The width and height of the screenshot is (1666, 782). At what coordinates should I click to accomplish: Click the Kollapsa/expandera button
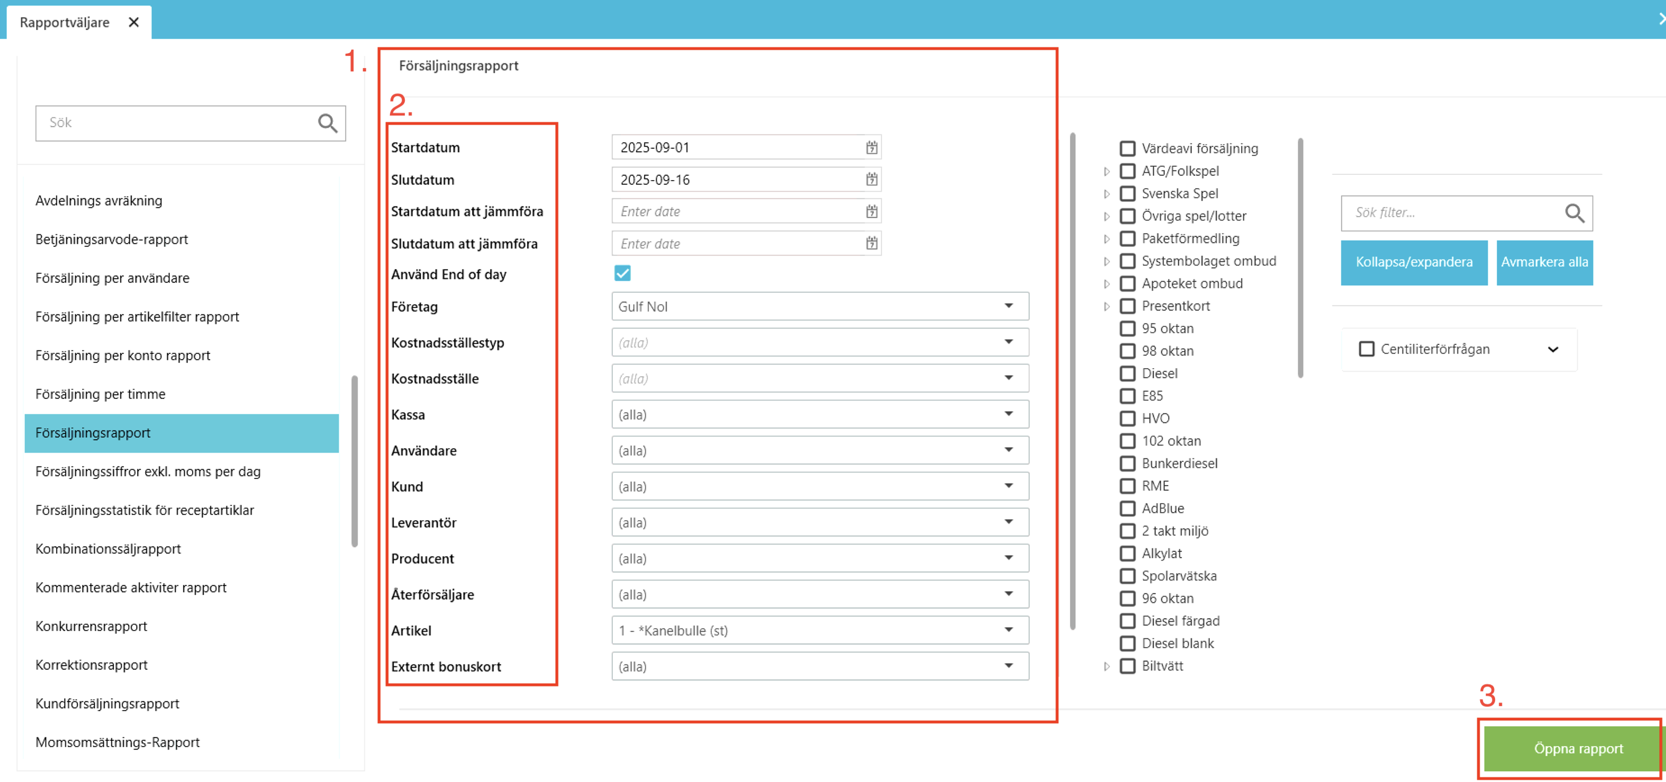[1413, 262]
